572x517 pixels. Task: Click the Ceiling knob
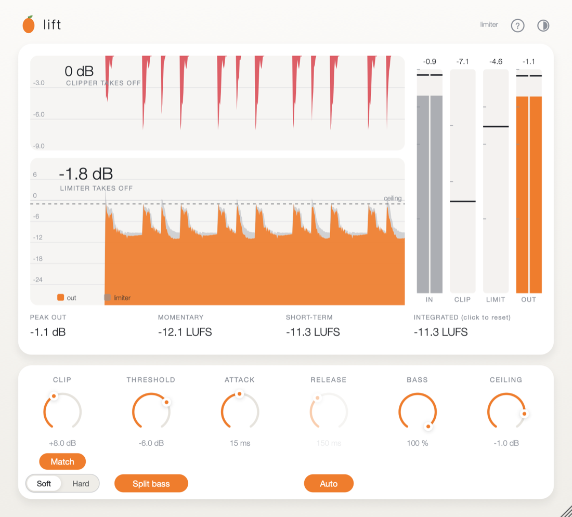click(x=506, y=412)
